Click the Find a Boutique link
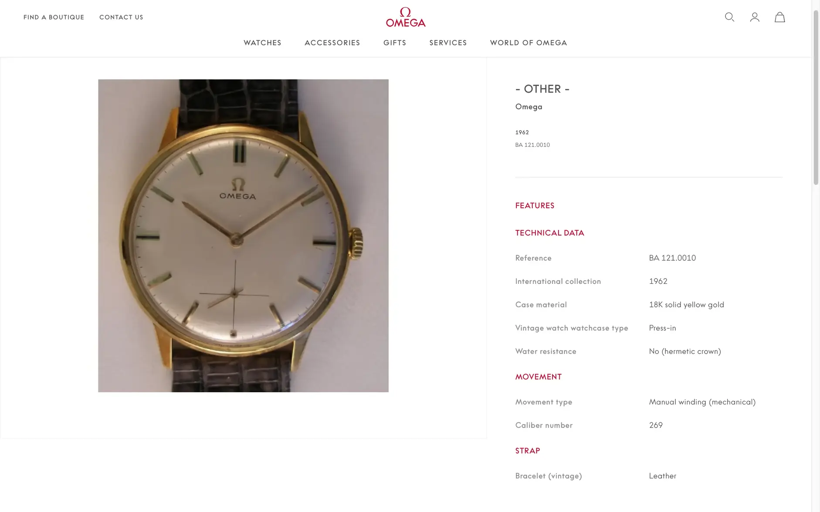820x512 pixels. coord(54,17)
